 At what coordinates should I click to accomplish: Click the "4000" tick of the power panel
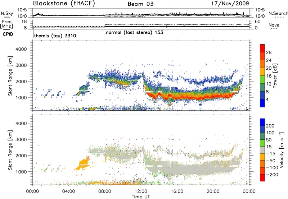click(21, 49)
